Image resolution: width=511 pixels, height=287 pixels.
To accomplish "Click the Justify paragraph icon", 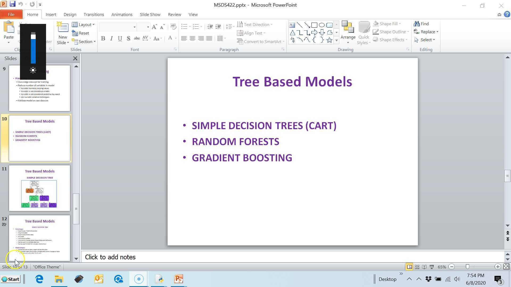I will click(209, 38).
